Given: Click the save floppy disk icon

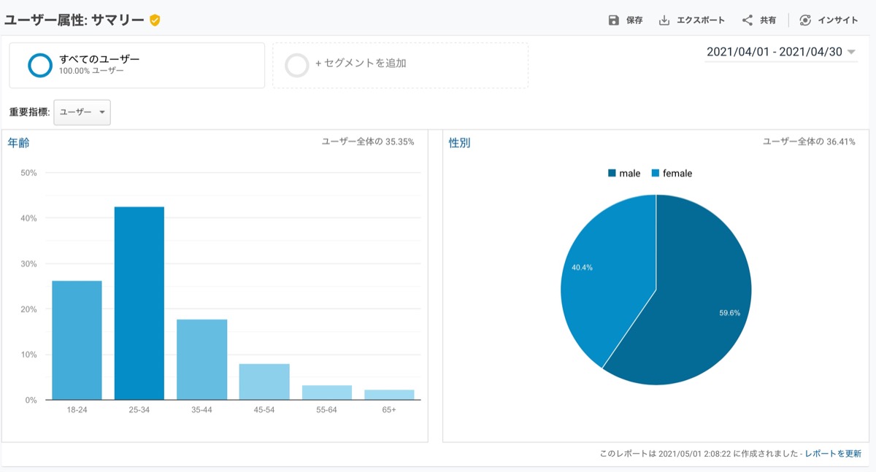Looking at the screenshot, I should click(614, 20).
